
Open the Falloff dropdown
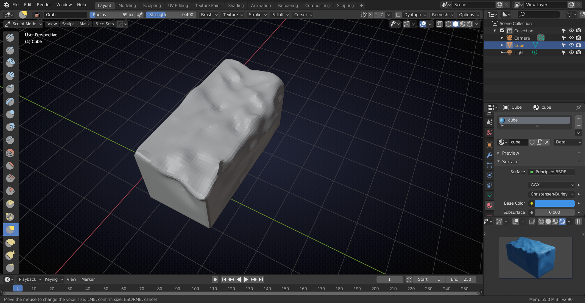point(280,15)
